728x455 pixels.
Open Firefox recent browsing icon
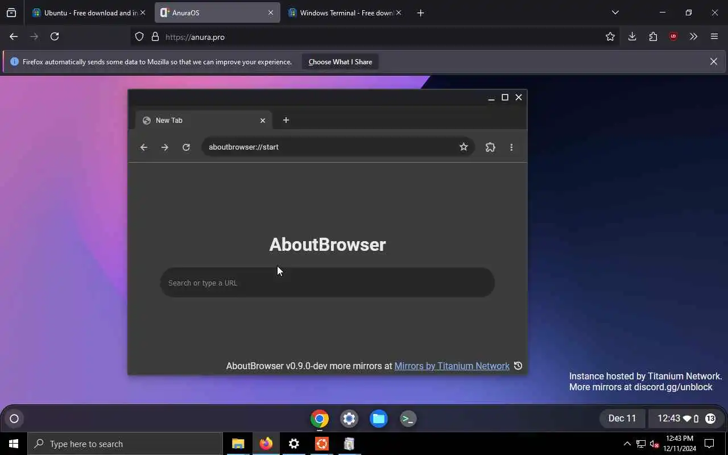pyautogui.click(x=11, y=13)
